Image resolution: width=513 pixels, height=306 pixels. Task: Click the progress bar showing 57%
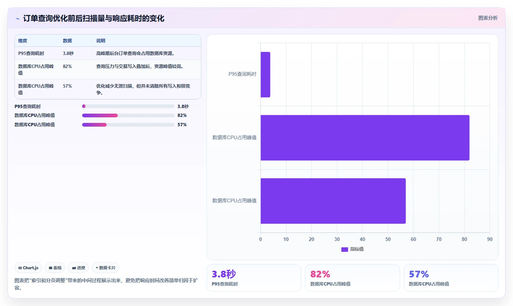coord(128,125)
